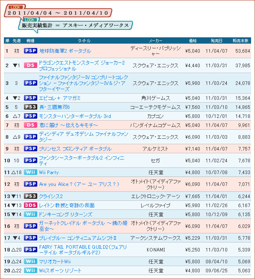
Task: Open ドンキーコング リターンズ link
Action: pos(66,215)
